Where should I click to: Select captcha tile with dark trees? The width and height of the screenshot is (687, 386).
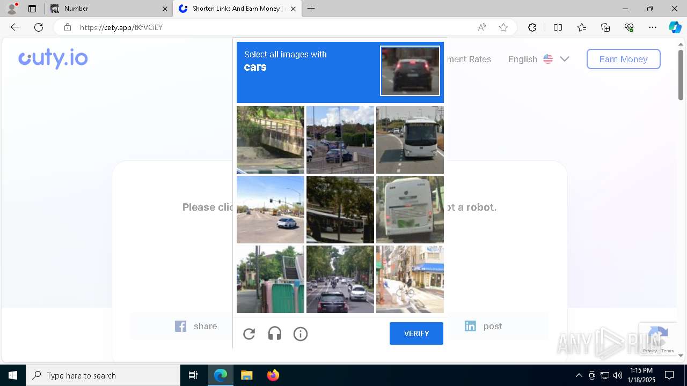340,210
